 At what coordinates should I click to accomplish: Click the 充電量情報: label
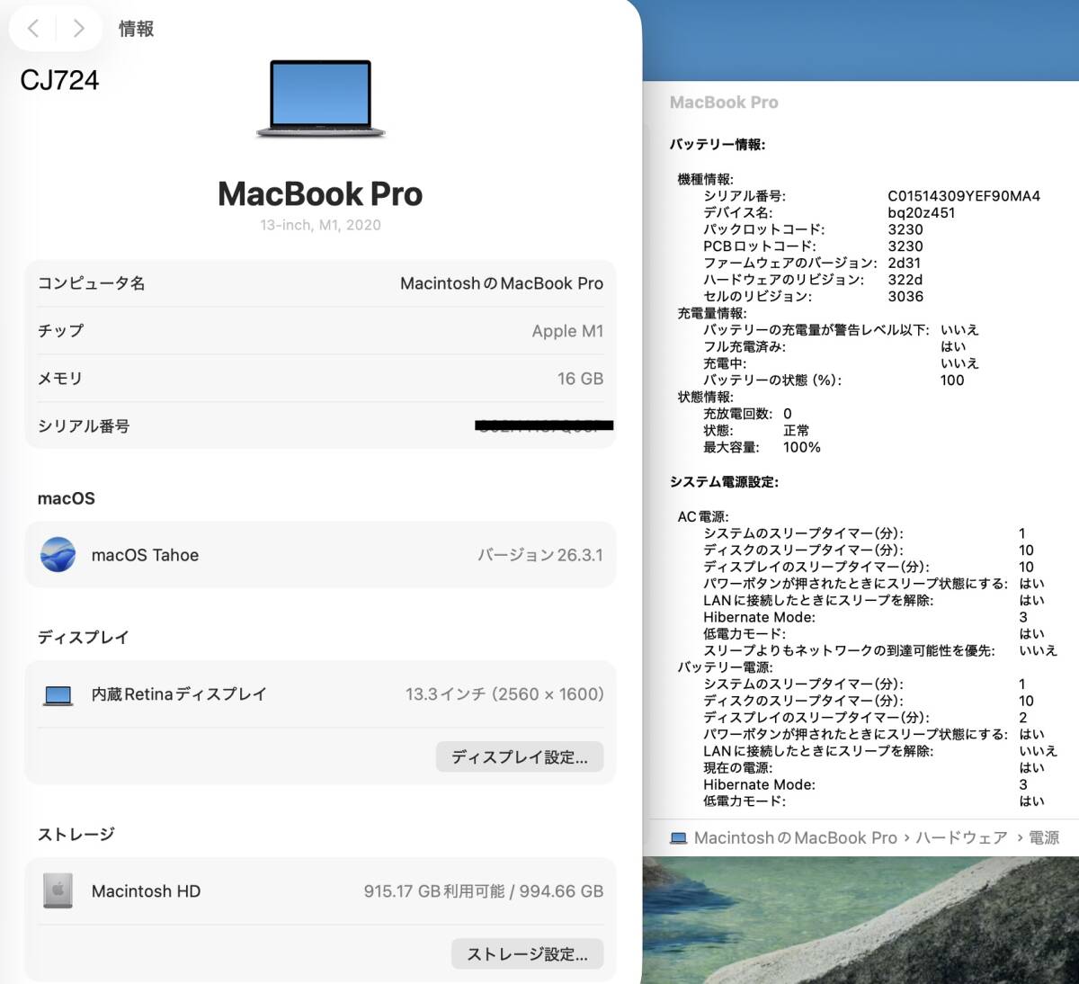(x=711, y=313)
